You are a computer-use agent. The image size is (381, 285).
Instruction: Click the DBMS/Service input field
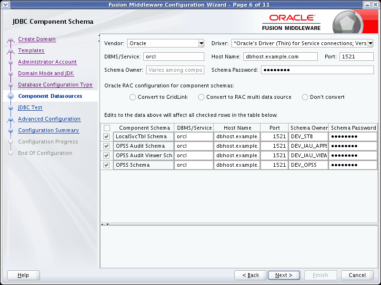click(x=174, y=57)
